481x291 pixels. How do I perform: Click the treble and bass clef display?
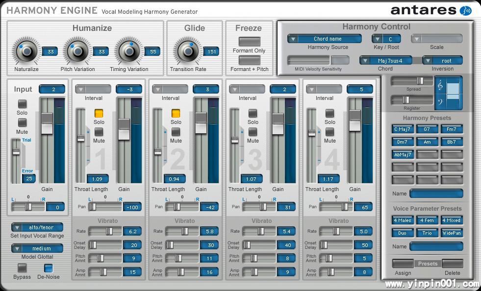[448, 93]
